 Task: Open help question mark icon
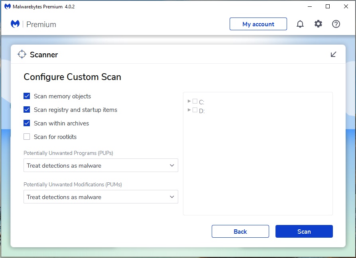(x=336, y=24)
